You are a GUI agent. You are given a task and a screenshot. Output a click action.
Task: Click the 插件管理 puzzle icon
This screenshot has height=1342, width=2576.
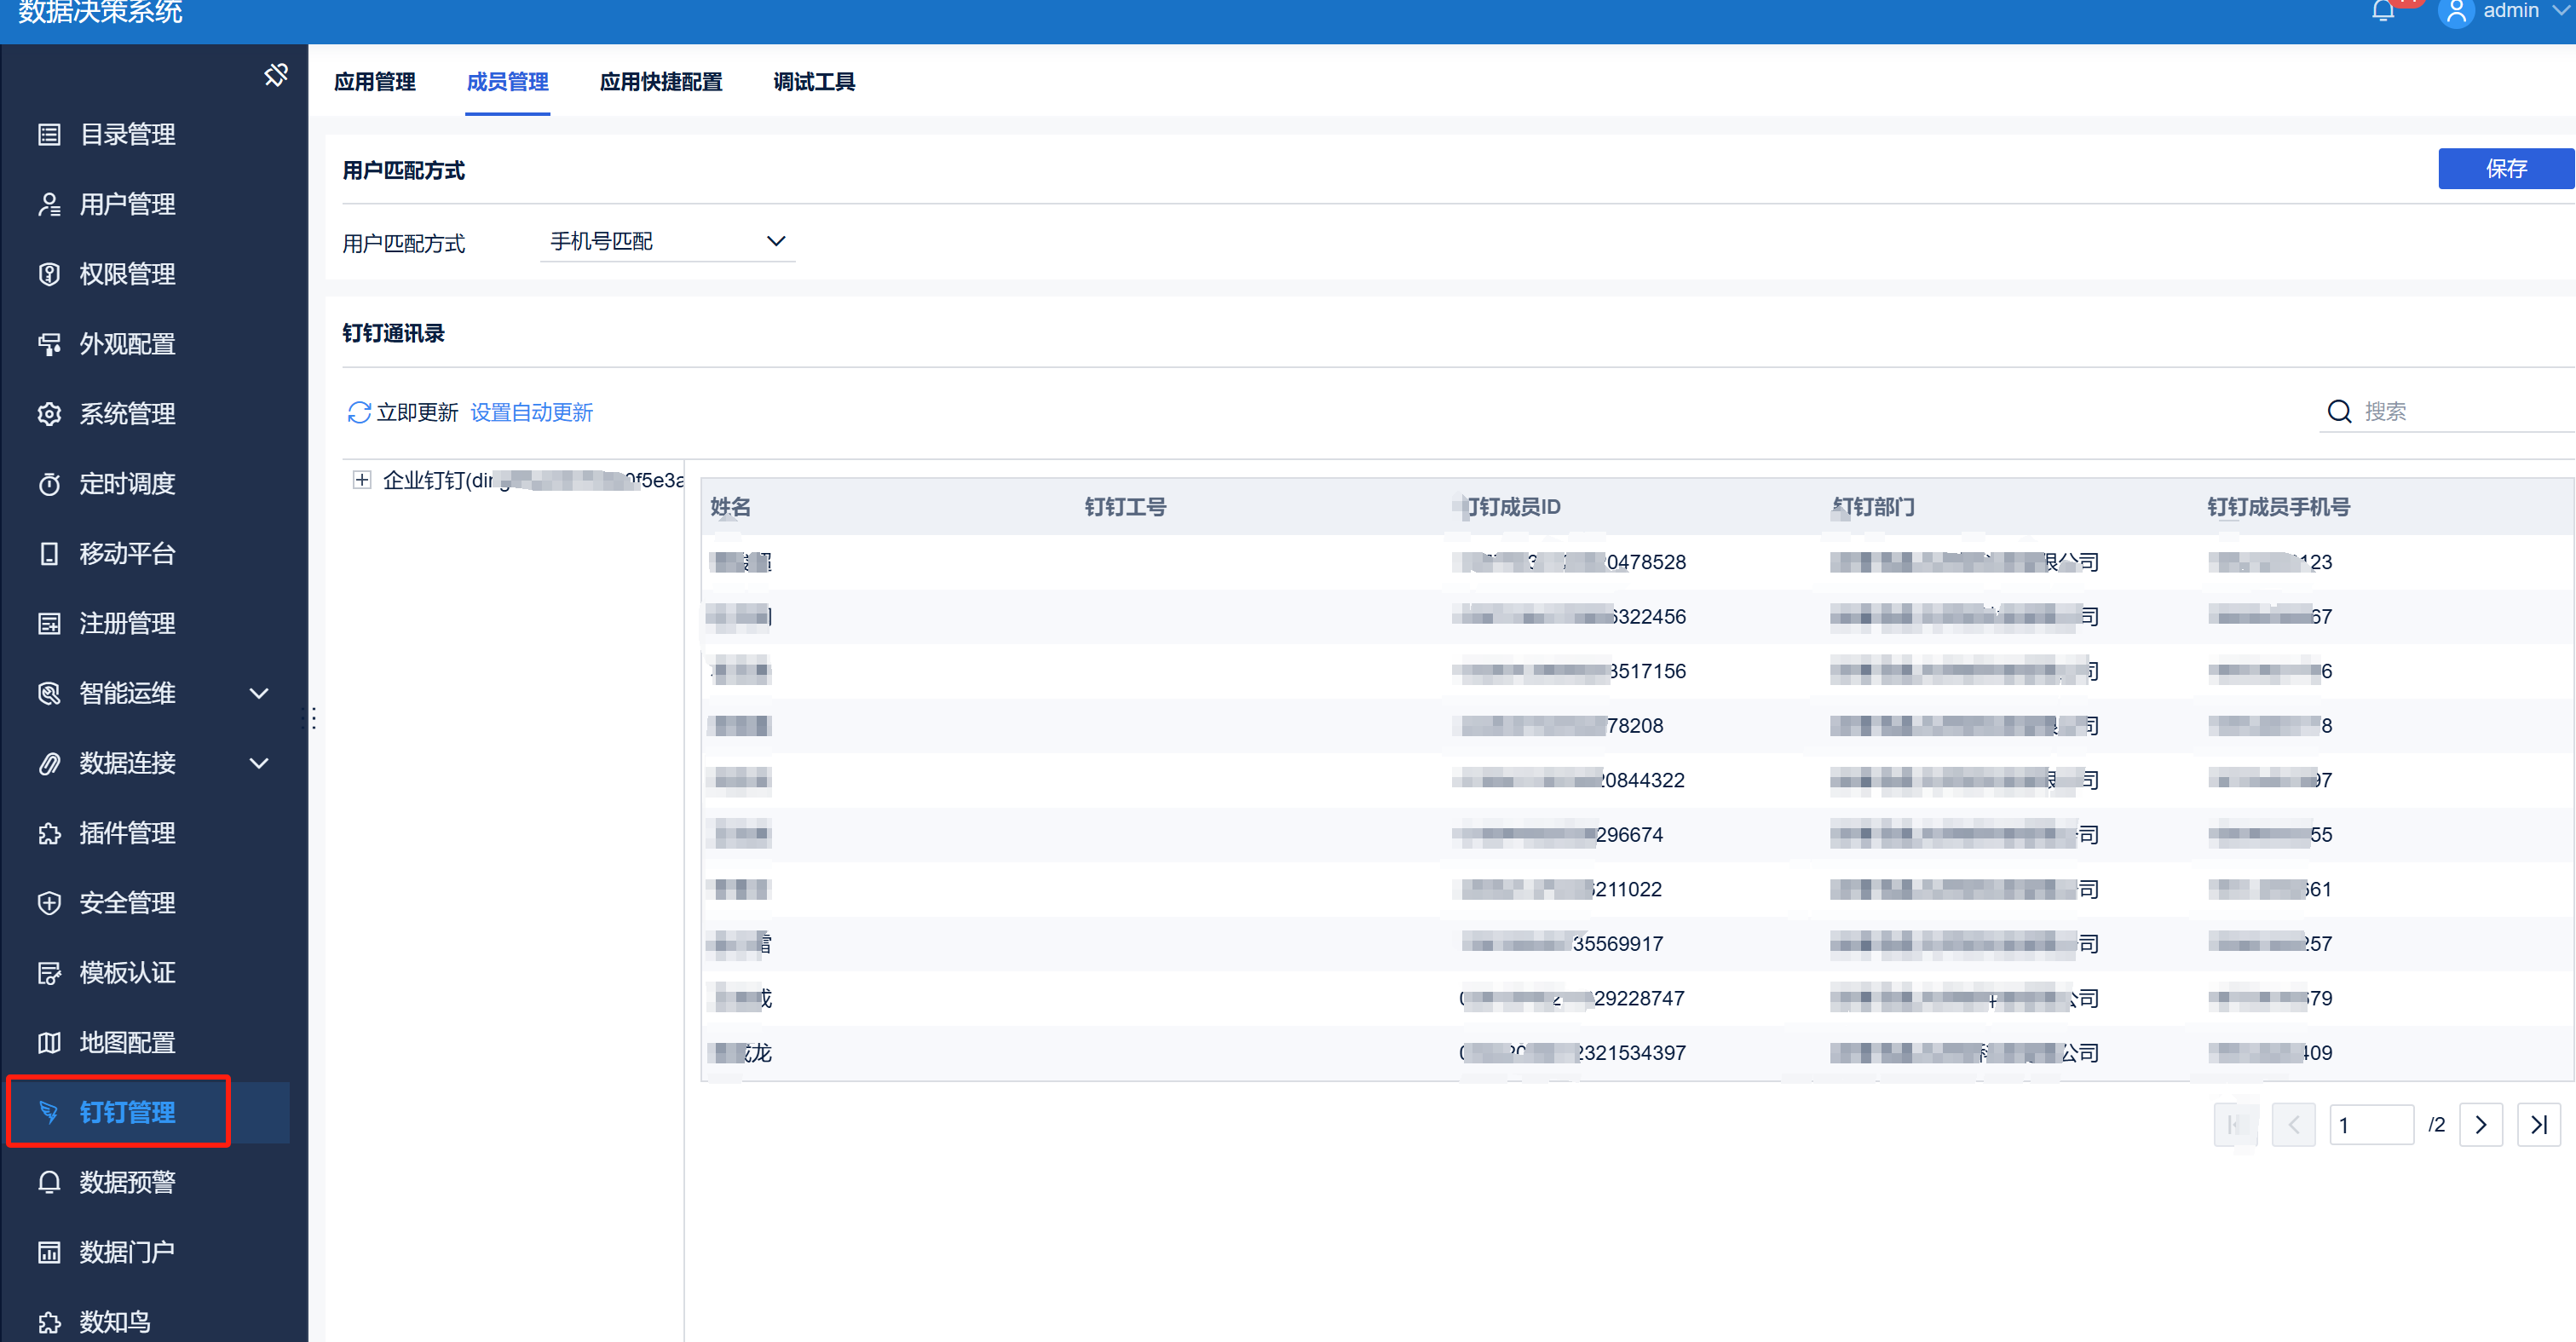(x=49, y=833)
